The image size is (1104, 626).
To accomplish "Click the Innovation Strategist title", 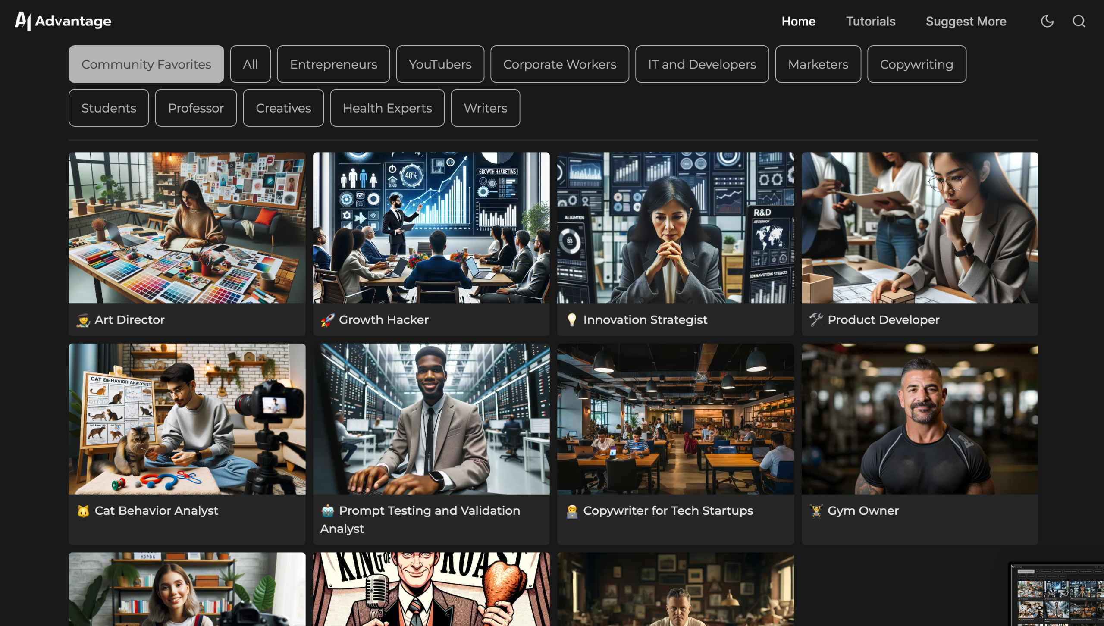I will (x=645, y=320).
